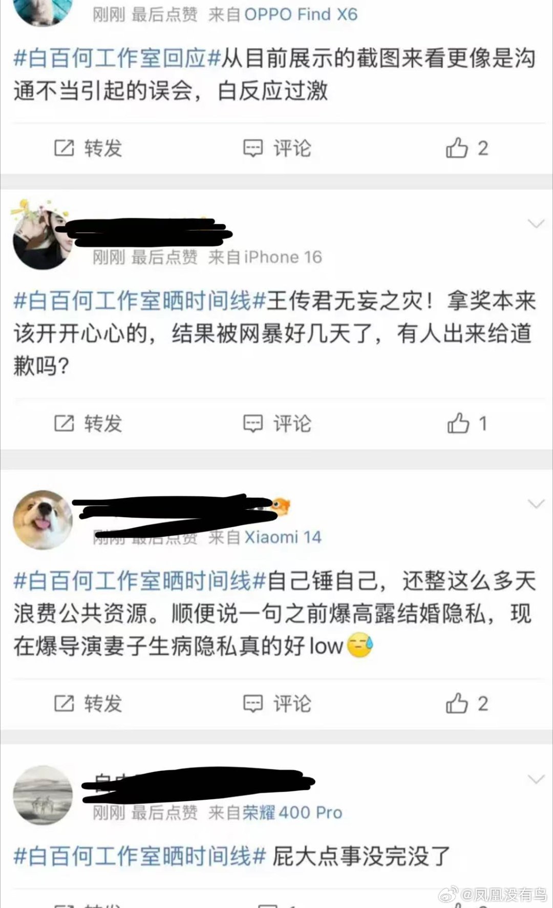The image size is (553, 908).
Task: Like the OPPO Find X6 post
Action: pyautogui.click(x=466, y=148)
